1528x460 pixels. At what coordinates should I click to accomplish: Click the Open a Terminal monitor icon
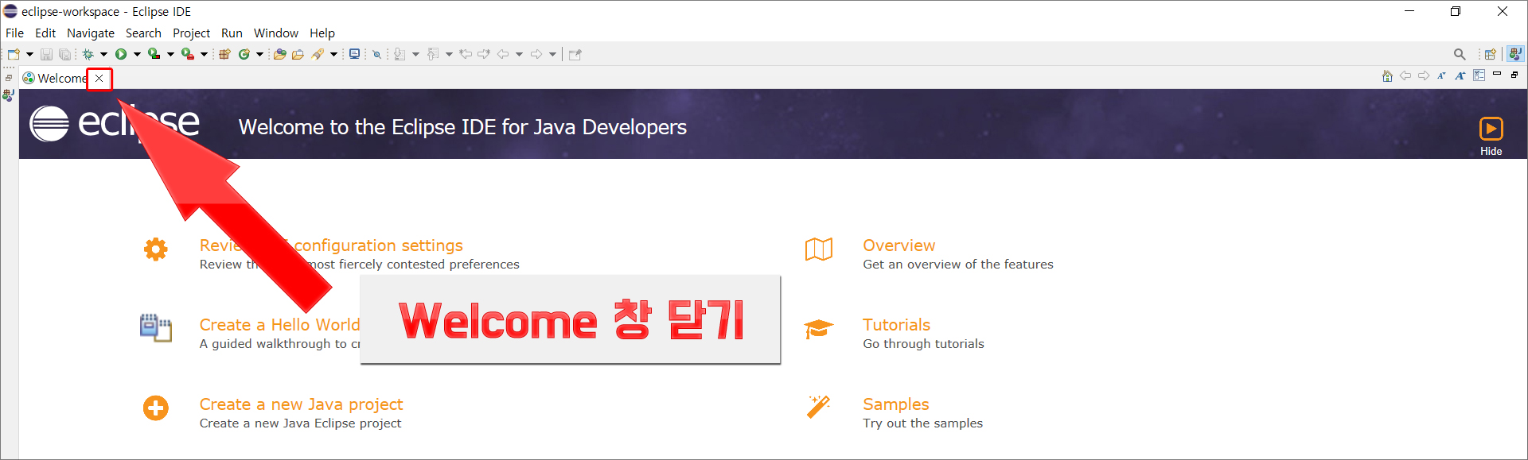coord(354,54)
